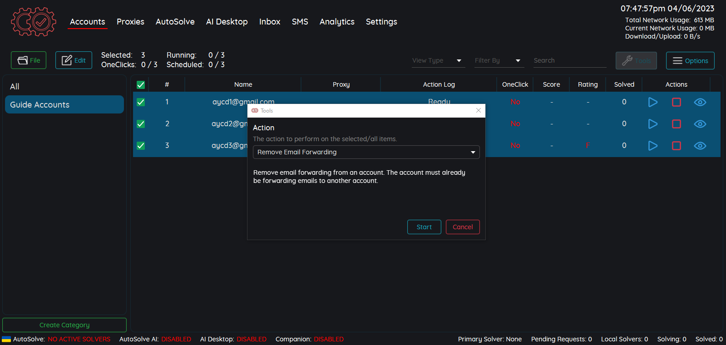Click the Ukraine flag icon in status bar
This screenshot has width=726, height=345.
coord(6,339)
